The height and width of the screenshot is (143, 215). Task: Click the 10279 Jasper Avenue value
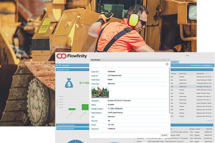(115, 113)
